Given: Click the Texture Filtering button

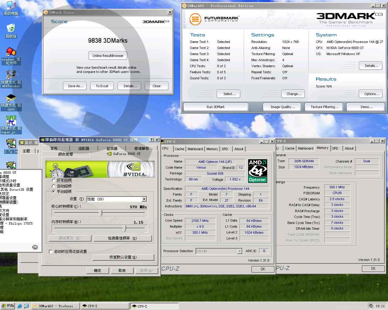Looking at the screenshot, I should point(324,107).
